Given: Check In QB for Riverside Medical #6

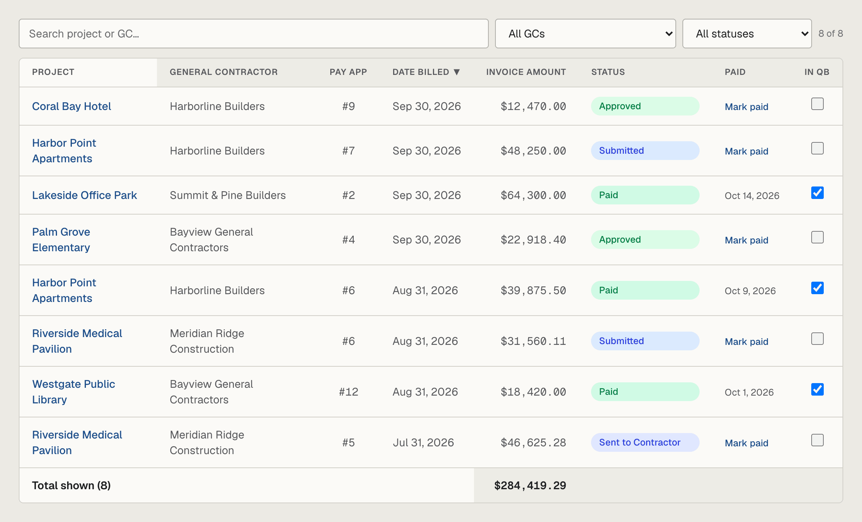Looking at the screenshot, I should [x=817, y=339].
